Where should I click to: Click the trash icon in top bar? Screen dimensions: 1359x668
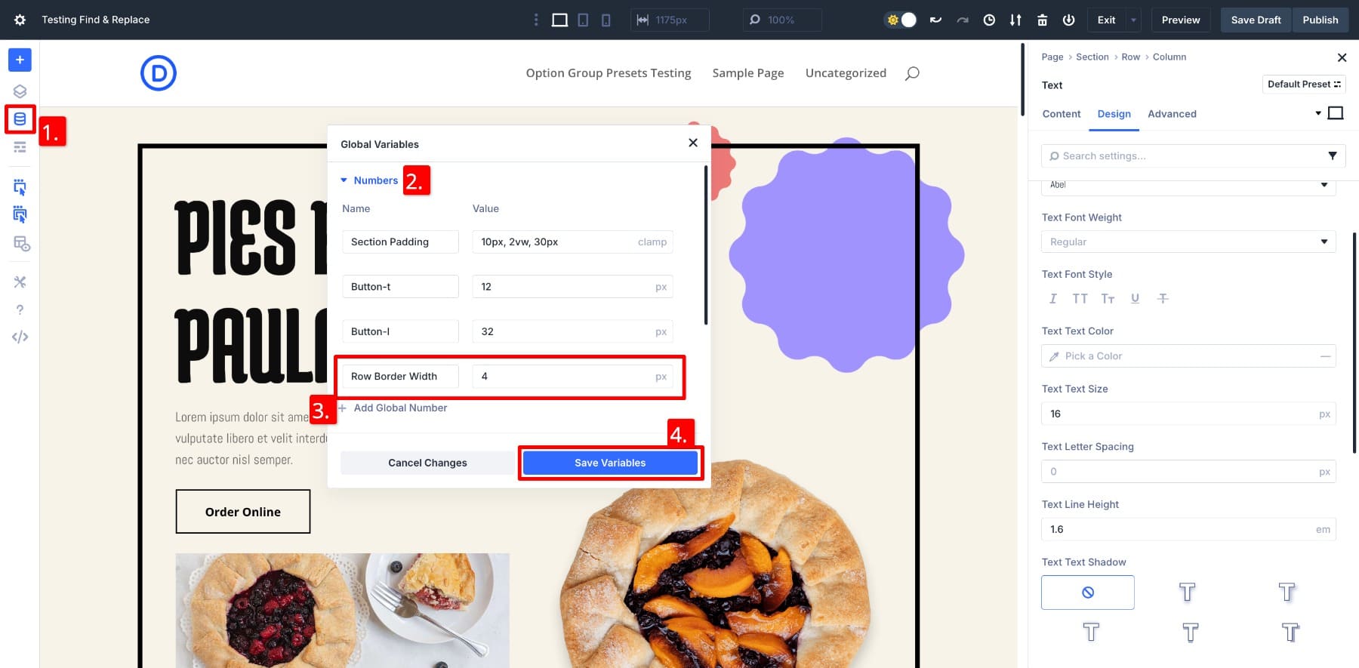tap(1042, 20)
